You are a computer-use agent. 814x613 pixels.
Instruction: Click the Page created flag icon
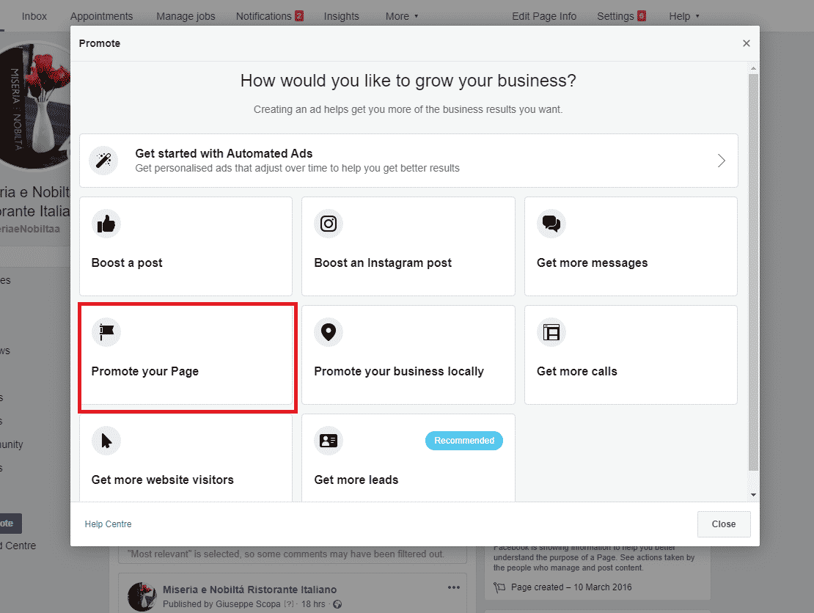pos(499,587)
